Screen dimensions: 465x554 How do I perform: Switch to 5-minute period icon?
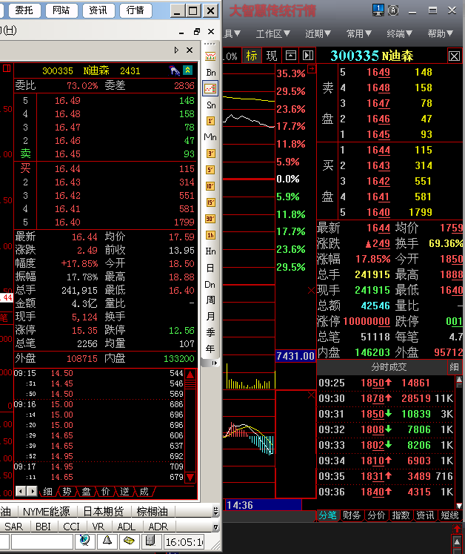point(210,170)
